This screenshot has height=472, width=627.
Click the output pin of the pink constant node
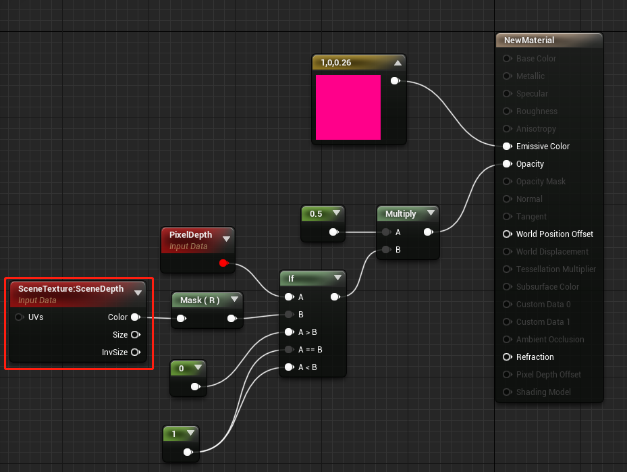click(x=395, y=80)
